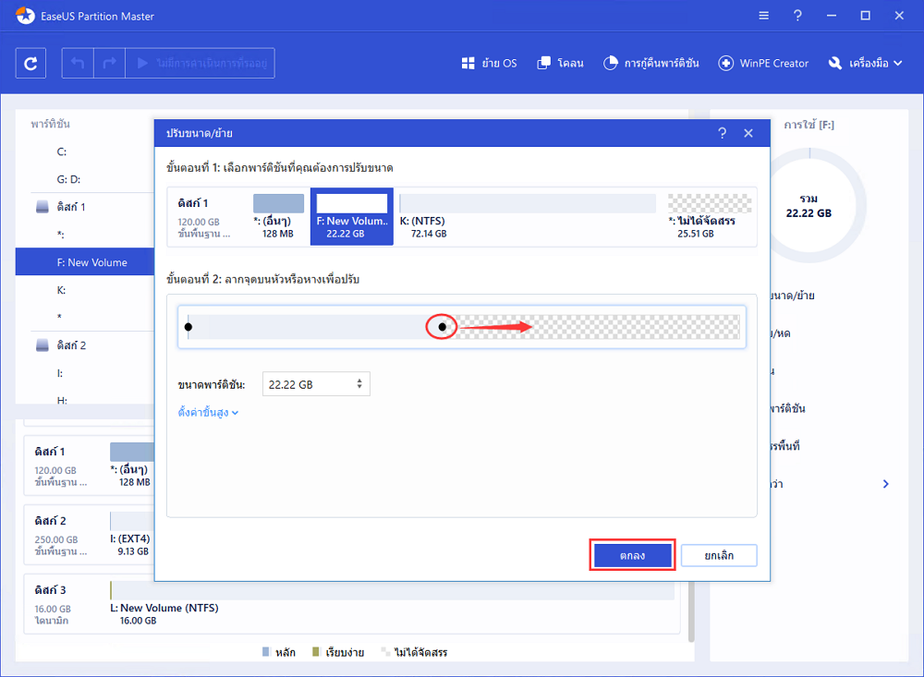The height and width of the screenshot is (677, 924).
Task: Expand the เครื่องมือ tools dropdown
Action: coord(865,63)
